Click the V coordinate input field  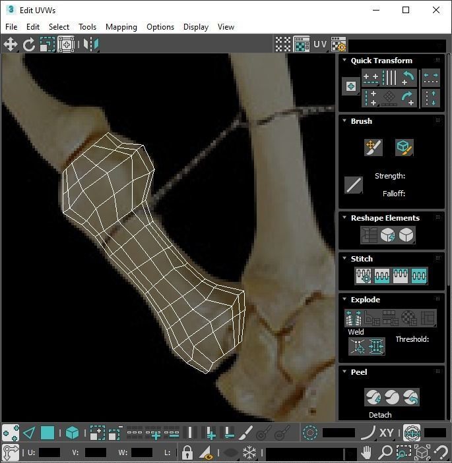click(96, 452)
